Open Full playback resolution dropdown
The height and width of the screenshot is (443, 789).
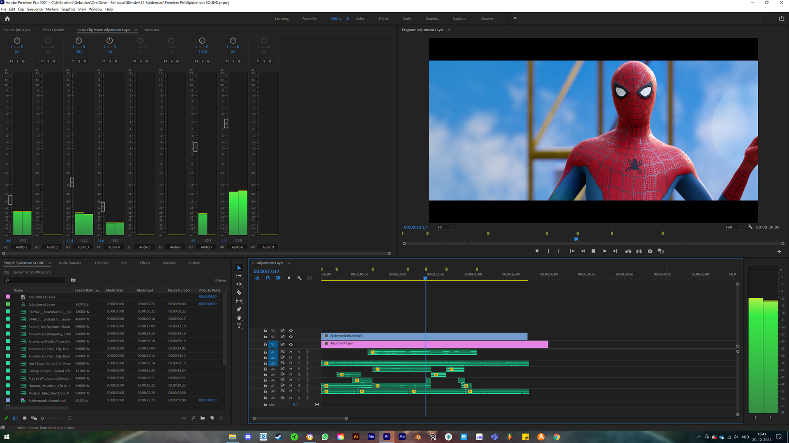point(734,227)
